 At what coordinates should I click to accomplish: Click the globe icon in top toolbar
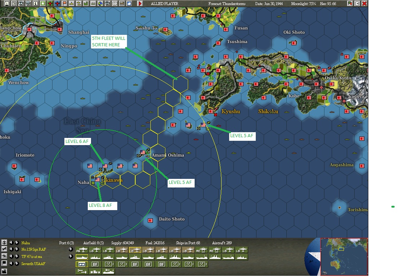[x=100, y=4]
